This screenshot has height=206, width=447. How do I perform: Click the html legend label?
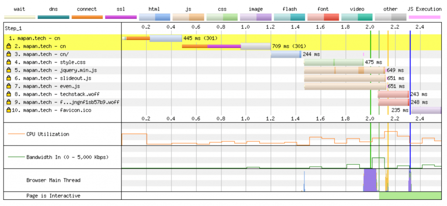154,9
